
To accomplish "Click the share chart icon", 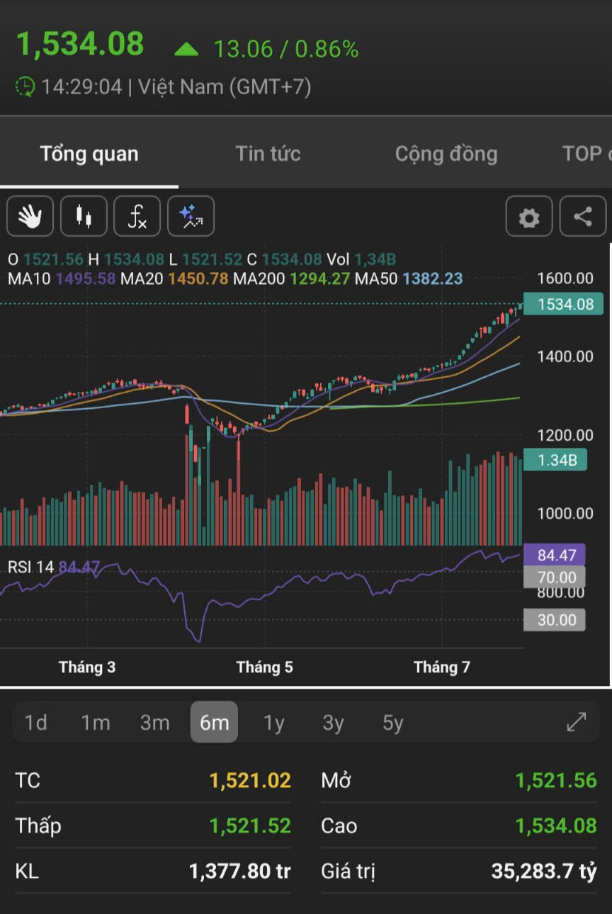I will 582,216.
